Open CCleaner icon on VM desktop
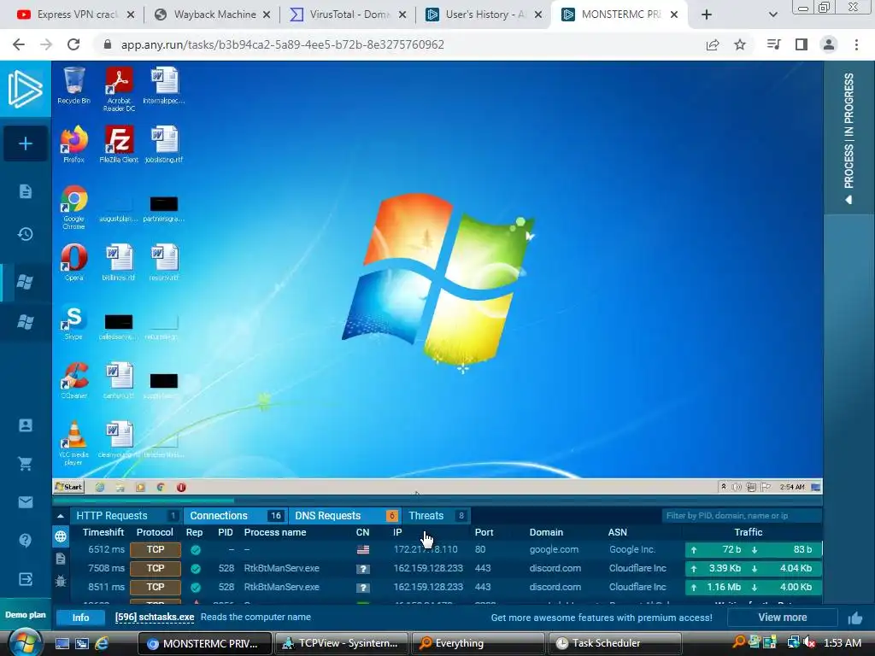Viewport: 875px width, 656px height. coord(73,380)
